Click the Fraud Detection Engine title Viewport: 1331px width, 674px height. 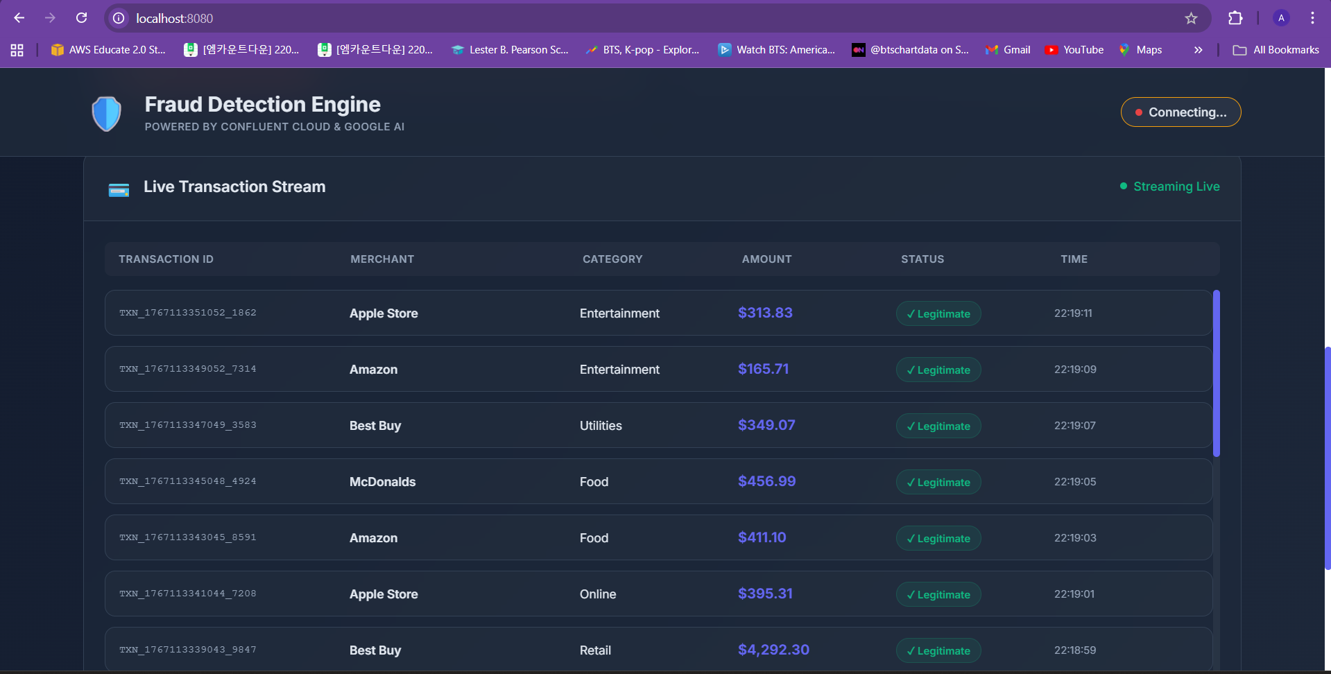coord(262,104)
